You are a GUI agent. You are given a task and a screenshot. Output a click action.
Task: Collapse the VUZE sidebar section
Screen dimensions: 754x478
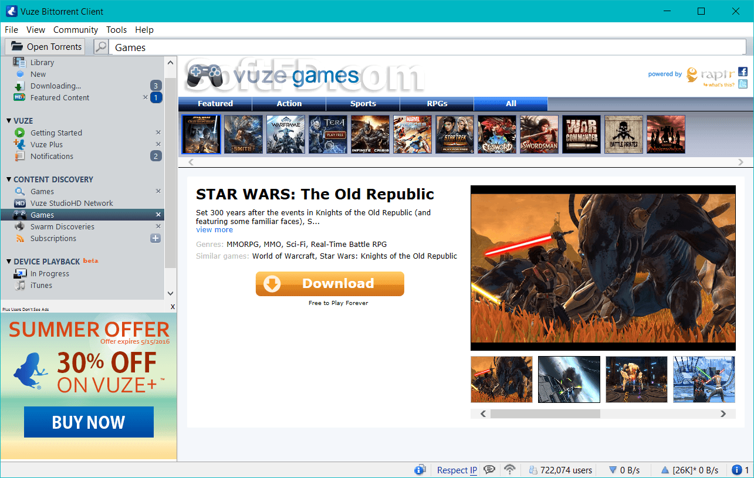(x=9, y=121)
